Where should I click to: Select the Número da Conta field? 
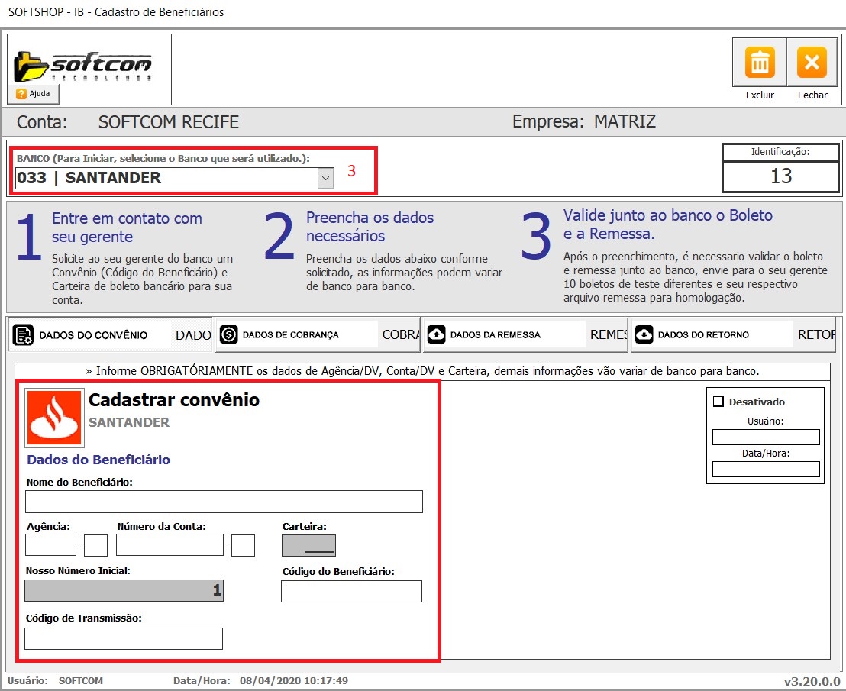(170, 545)
